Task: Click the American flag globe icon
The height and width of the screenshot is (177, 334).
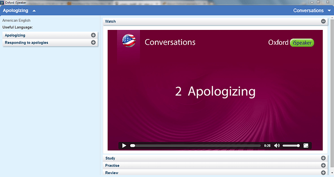Action: (129, 41)
